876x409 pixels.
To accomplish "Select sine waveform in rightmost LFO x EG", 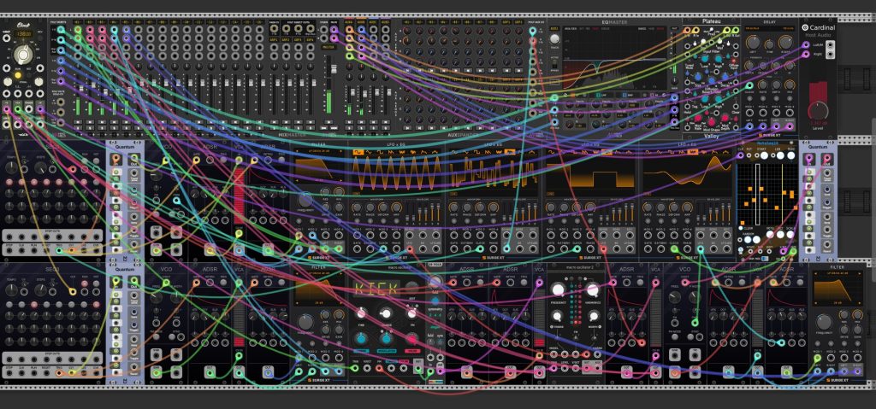I will point(649,152).
